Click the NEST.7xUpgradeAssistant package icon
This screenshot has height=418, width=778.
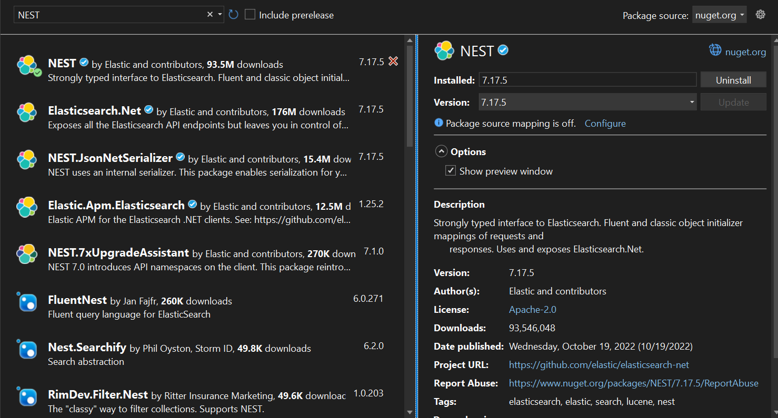tap(26, 254)
